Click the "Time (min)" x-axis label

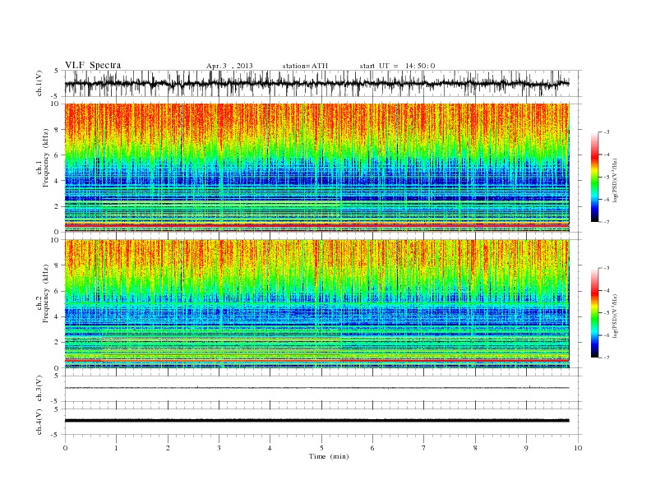(329, 456)
